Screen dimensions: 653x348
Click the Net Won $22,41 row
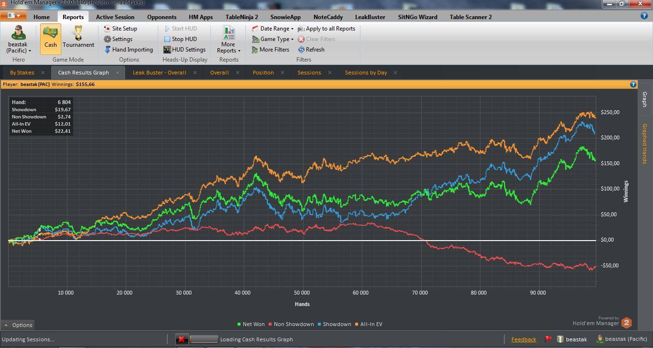(41, 131)
